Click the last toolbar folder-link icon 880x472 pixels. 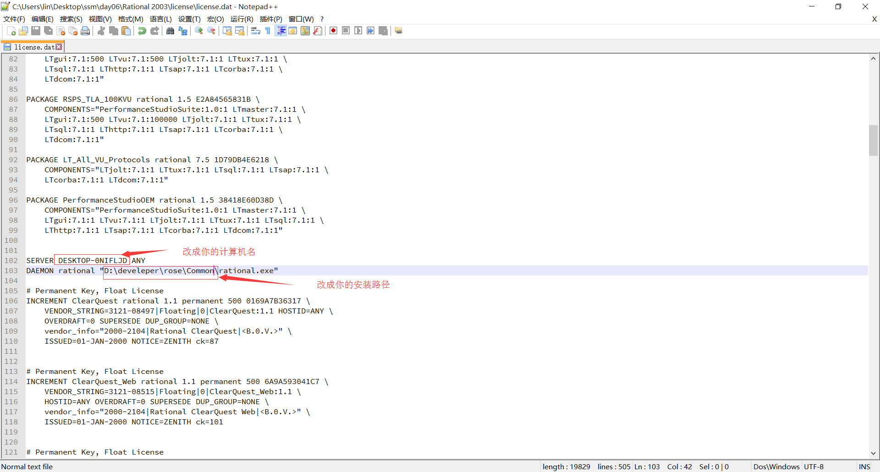tap(399, 31)
